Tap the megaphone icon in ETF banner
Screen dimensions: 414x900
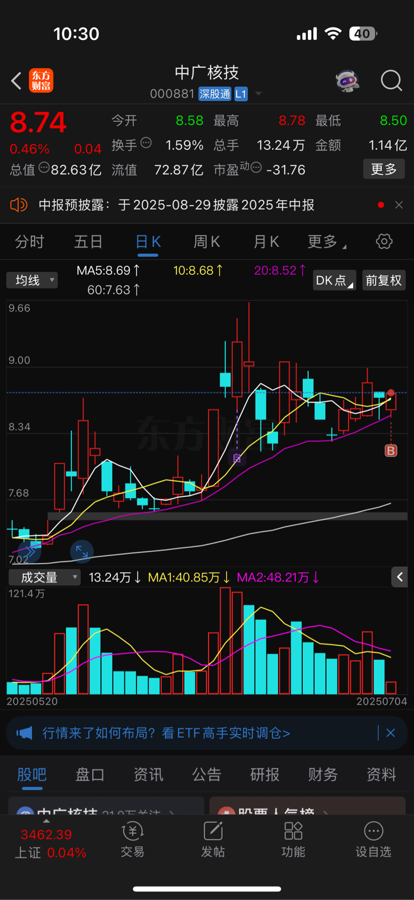click(24, 733)
